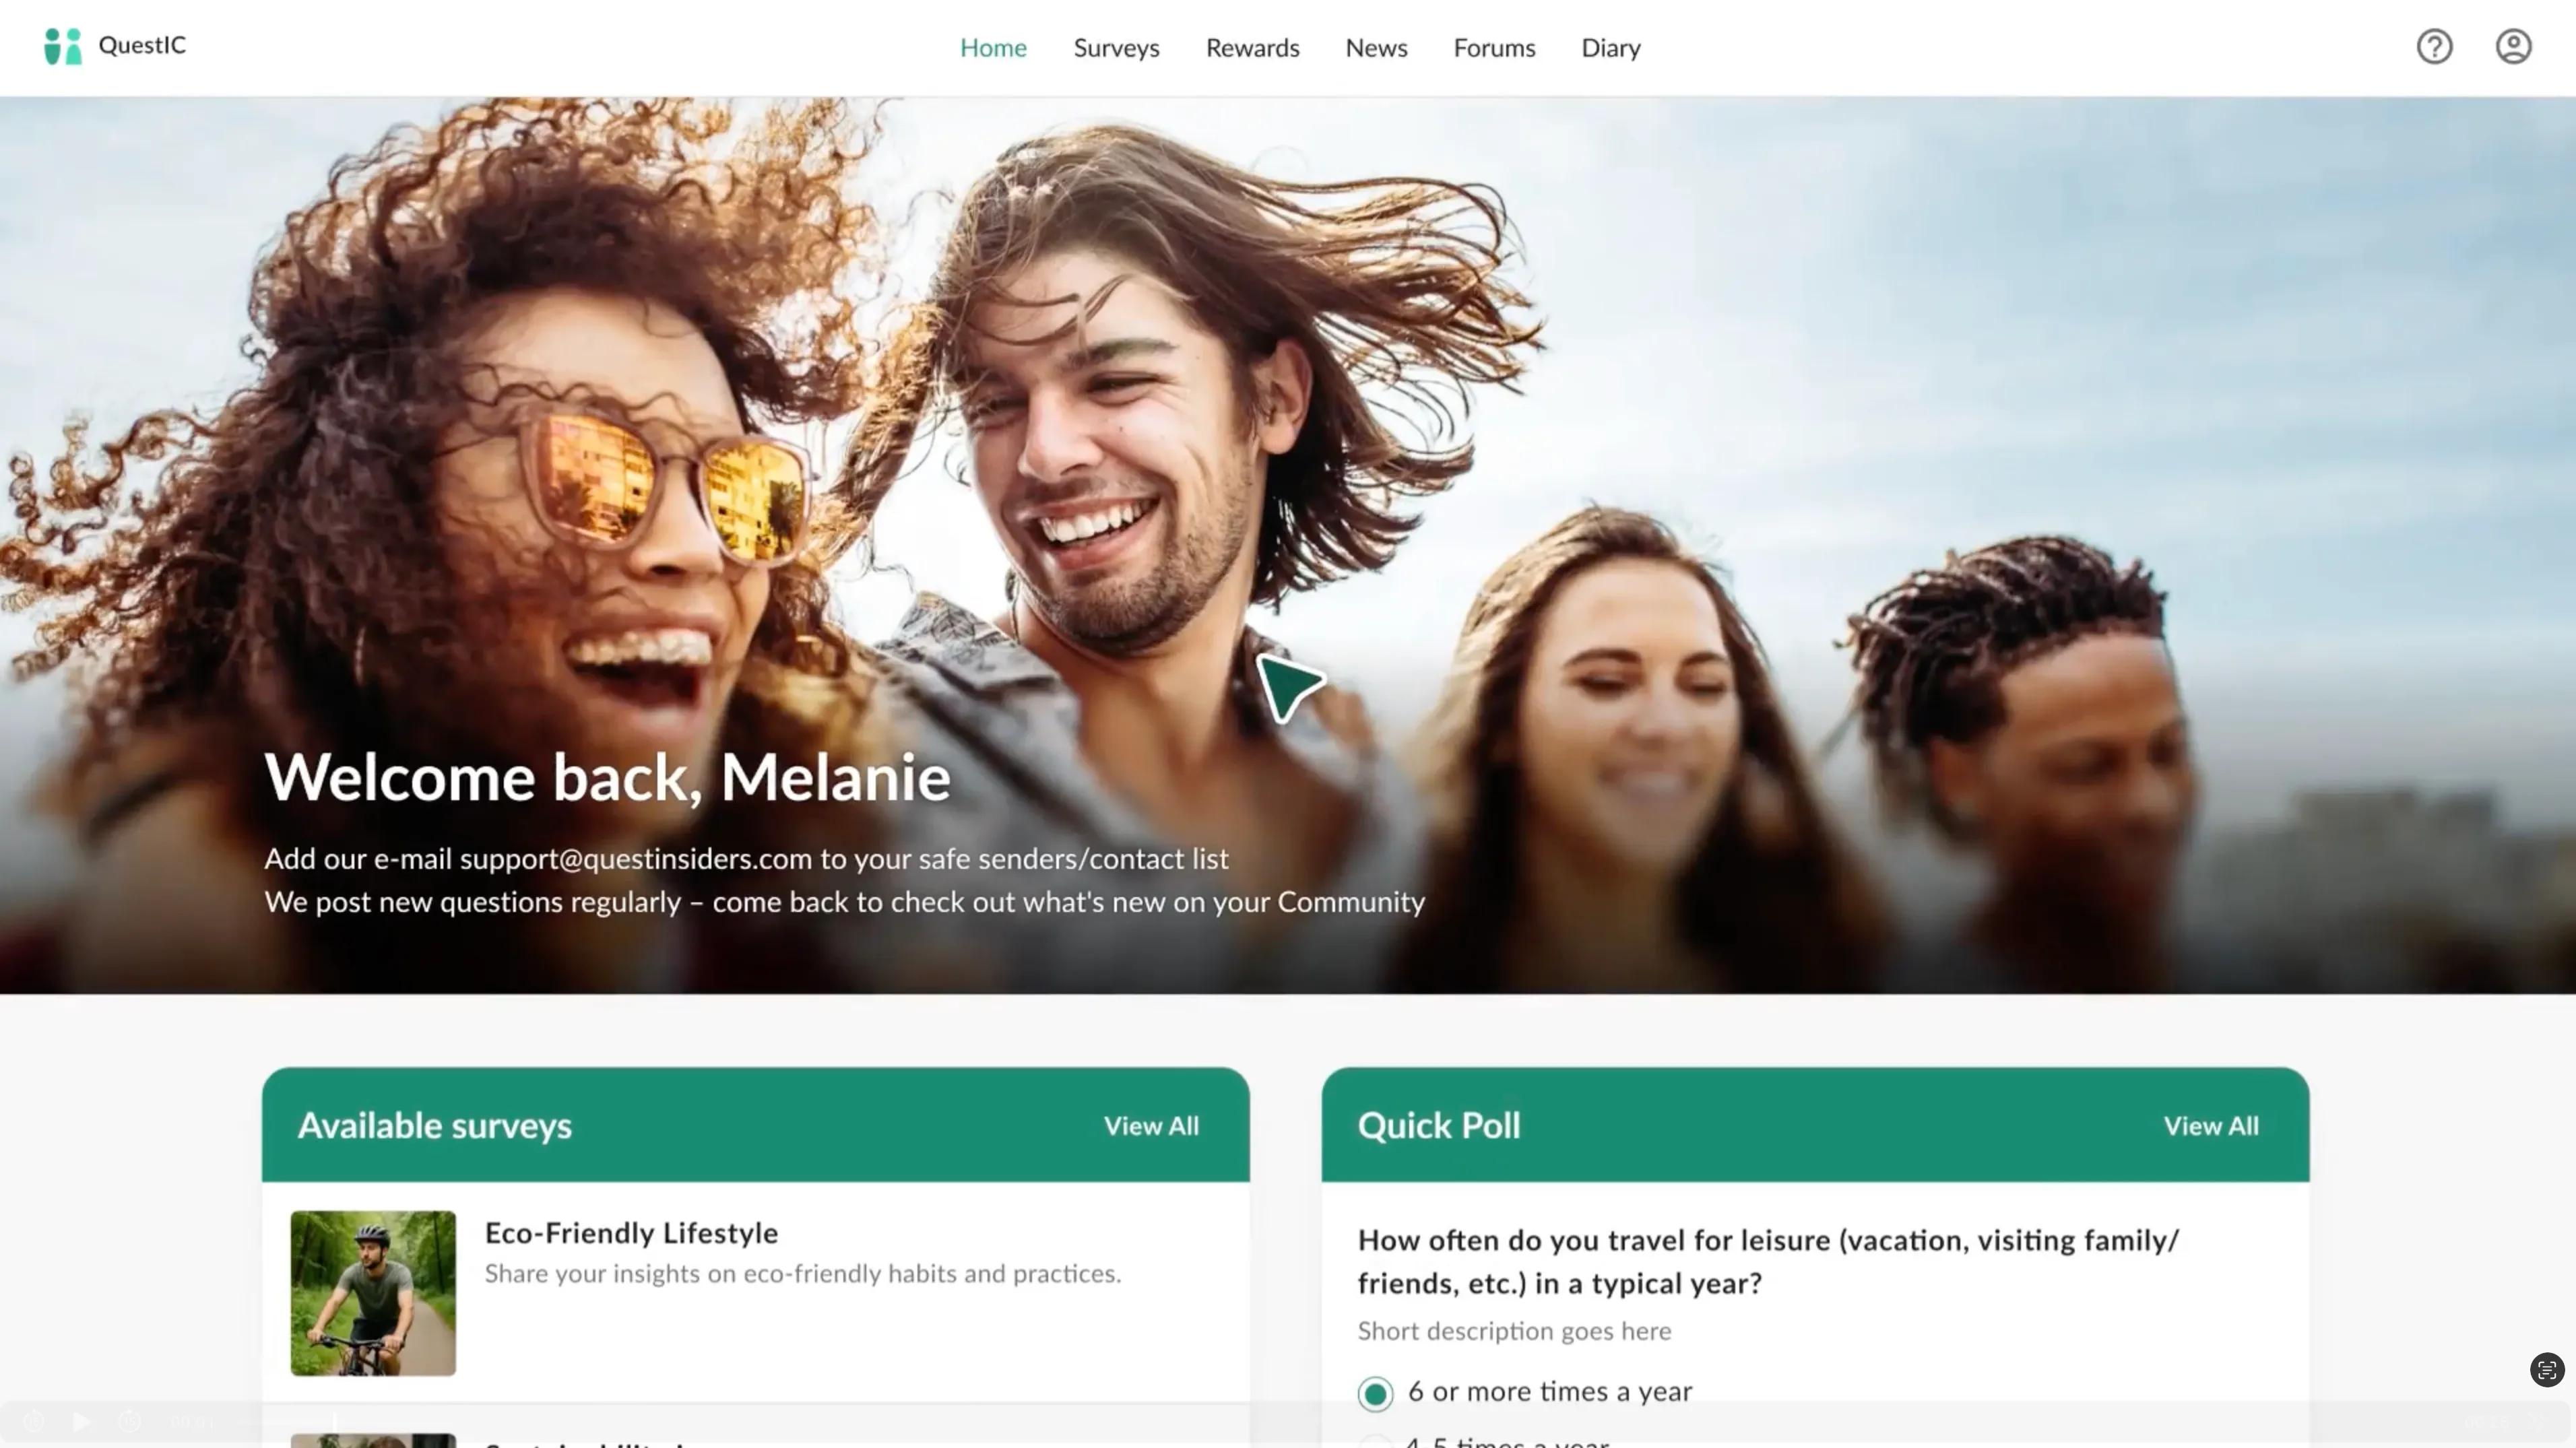View All quick polls
2576x1448 pixels.
tap(2210, 1126)
